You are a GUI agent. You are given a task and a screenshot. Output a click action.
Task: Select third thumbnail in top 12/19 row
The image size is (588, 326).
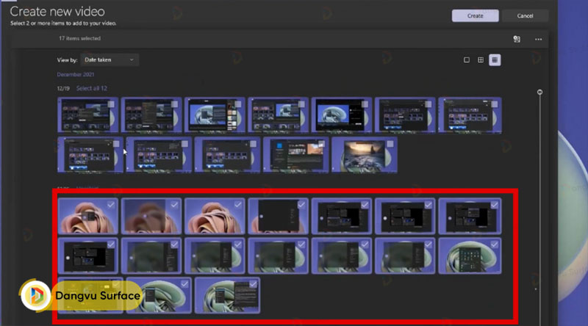click(214, 115)
